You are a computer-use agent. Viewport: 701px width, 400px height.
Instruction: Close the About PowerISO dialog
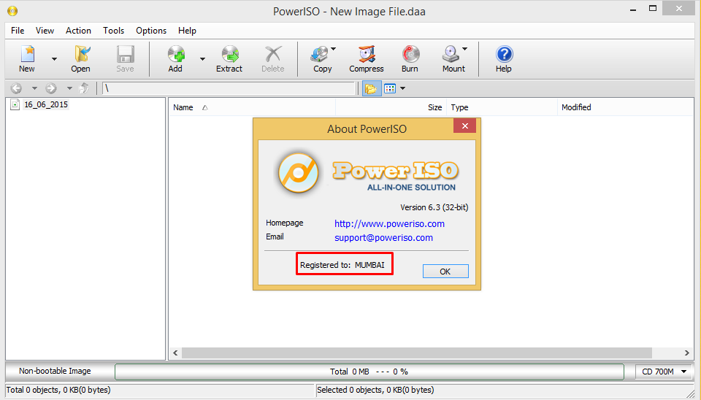[465, 126]
